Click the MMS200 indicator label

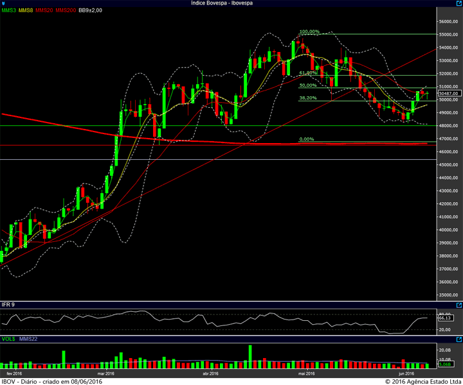[66, 10]
